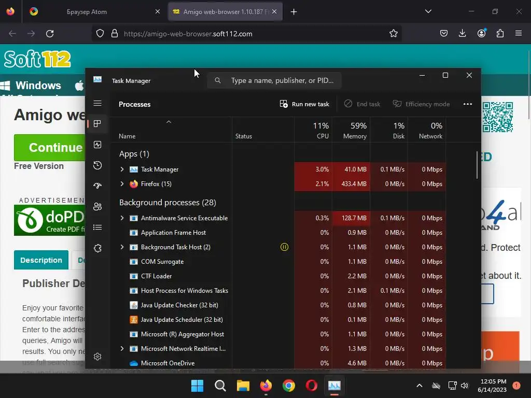The width and height of the screenshot is (531, 398).
Task: Open Task Manager settings gear
Action: [97, 357]
